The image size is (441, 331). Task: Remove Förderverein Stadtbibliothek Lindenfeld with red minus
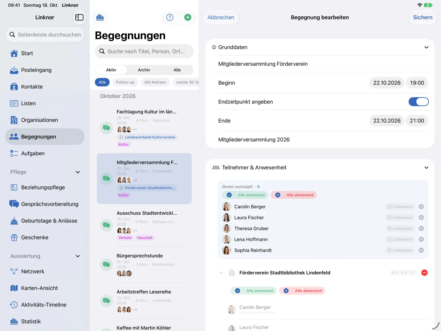click(x=424, y=273)
